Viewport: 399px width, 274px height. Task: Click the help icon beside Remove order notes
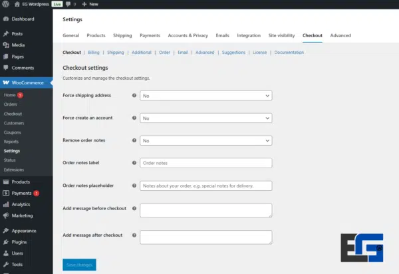coord(134,141)
